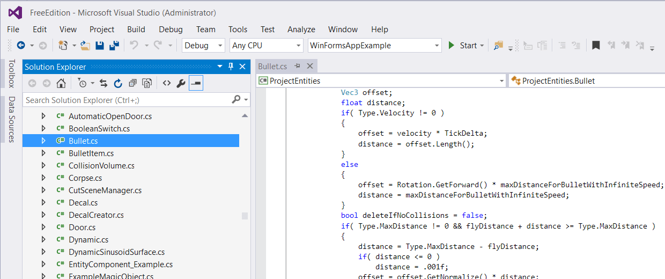Open the File menu
665x279 pixels.
(13, 30)
